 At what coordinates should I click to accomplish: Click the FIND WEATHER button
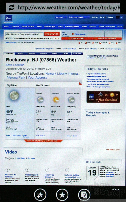pos(52,34)
